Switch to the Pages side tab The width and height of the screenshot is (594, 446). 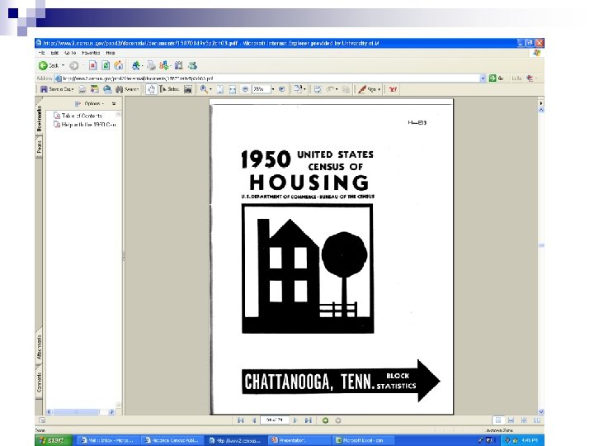tap(39, 146)
